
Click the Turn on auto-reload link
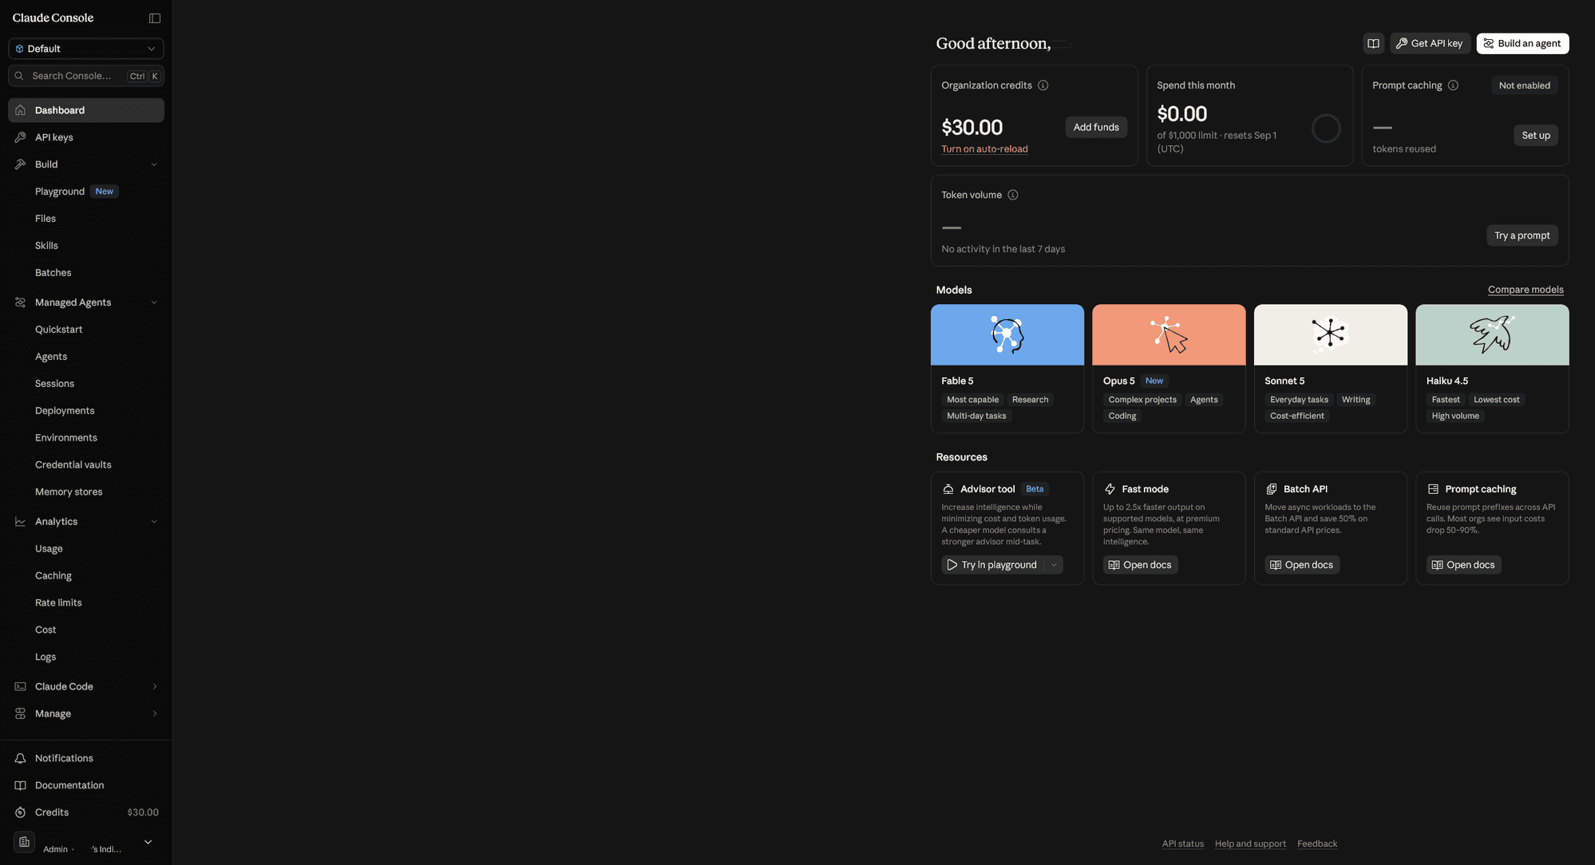(984, 149)
